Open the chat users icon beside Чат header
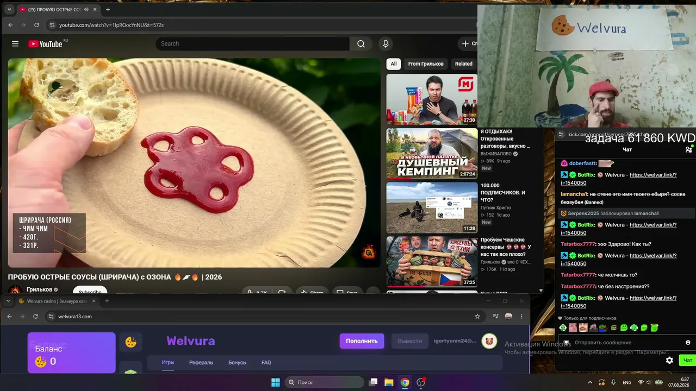The image size is (696, 391). point(688,149)
